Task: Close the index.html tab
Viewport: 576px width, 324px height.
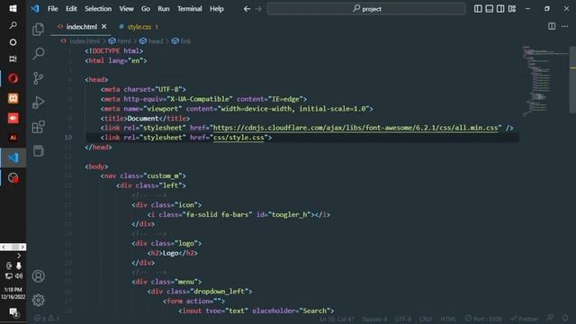Action: (104, 26)
